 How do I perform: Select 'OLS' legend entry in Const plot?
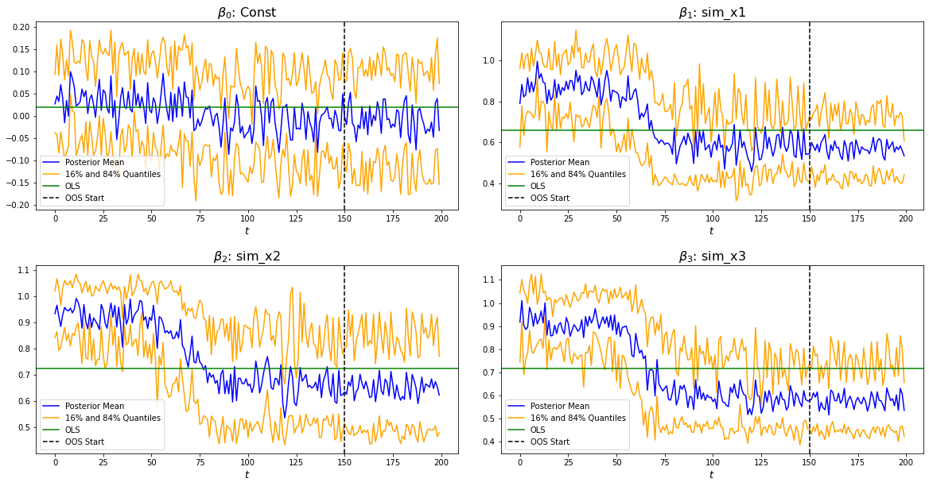[60, 186]
